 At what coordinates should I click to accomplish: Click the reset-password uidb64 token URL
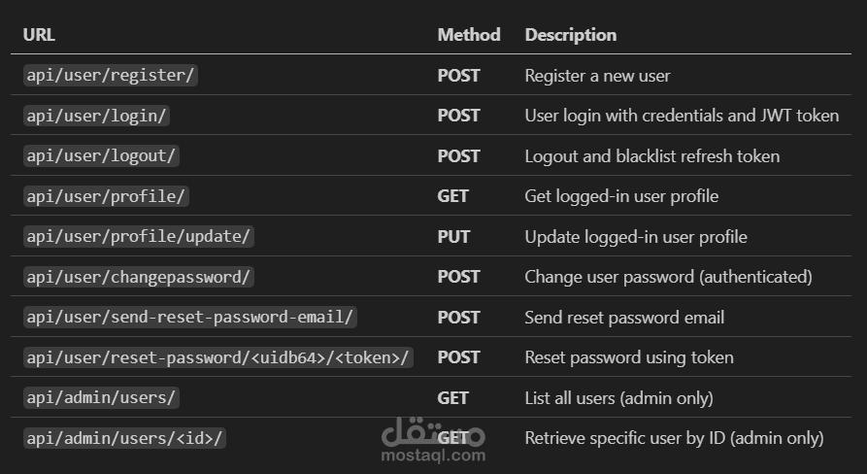pos(218,357)
